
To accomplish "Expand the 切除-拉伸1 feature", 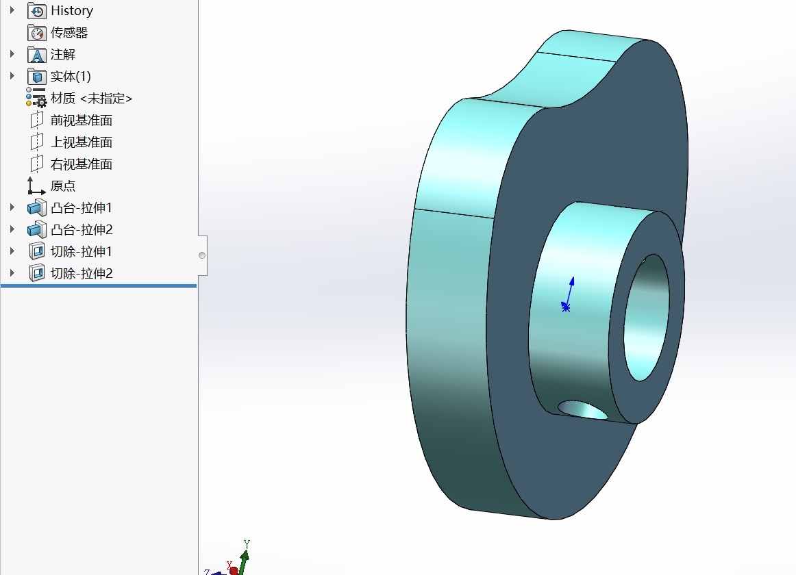I will pyautogui.click(x=12, y=251).
